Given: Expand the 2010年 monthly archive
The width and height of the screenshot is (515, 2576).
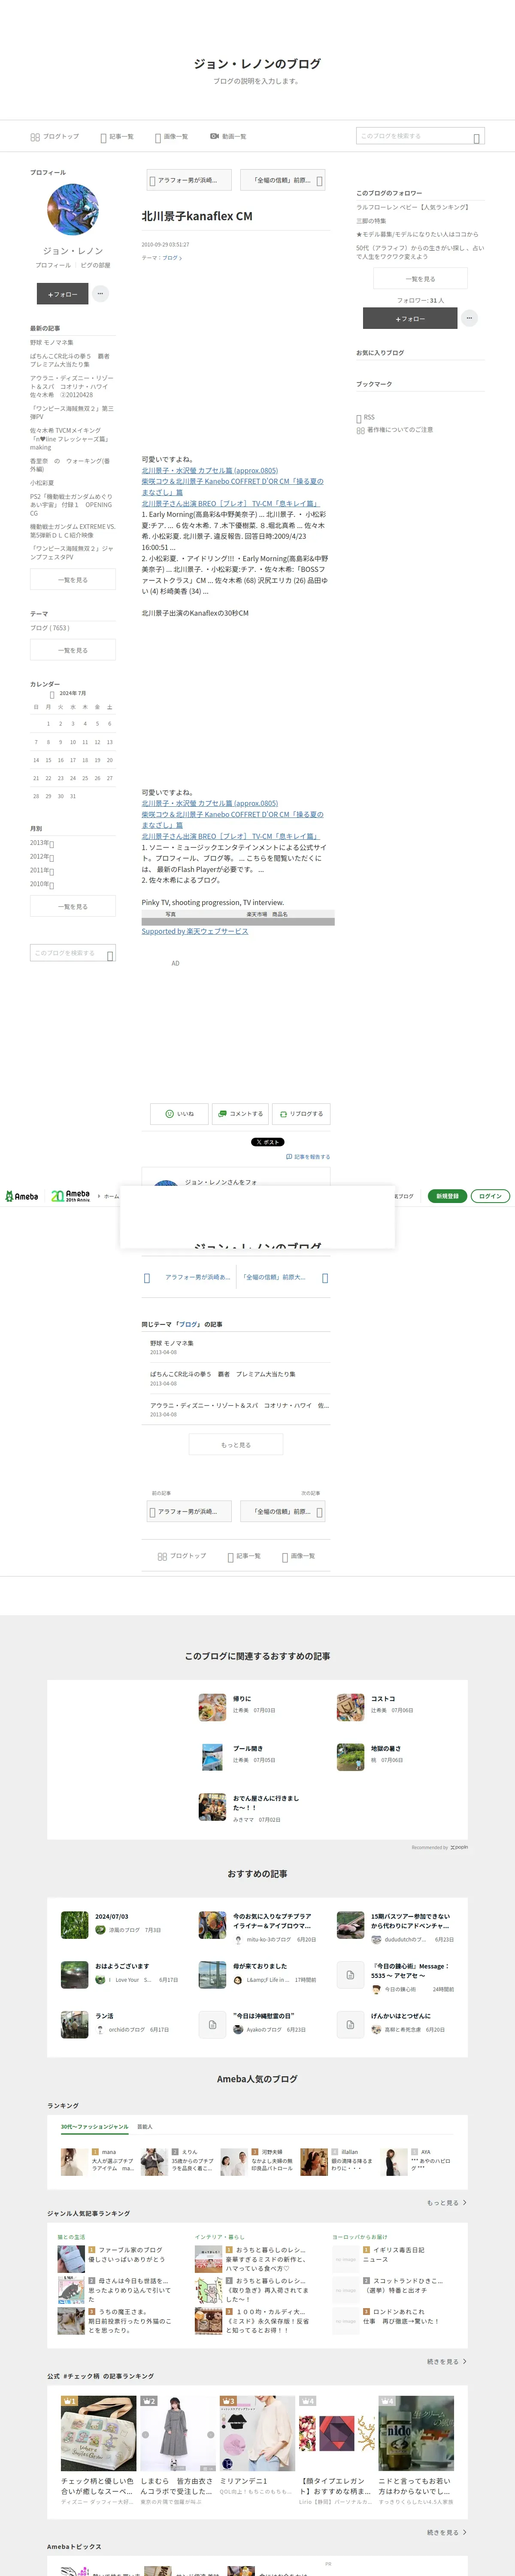Looking at the screenshot, I should coord(42,884).
